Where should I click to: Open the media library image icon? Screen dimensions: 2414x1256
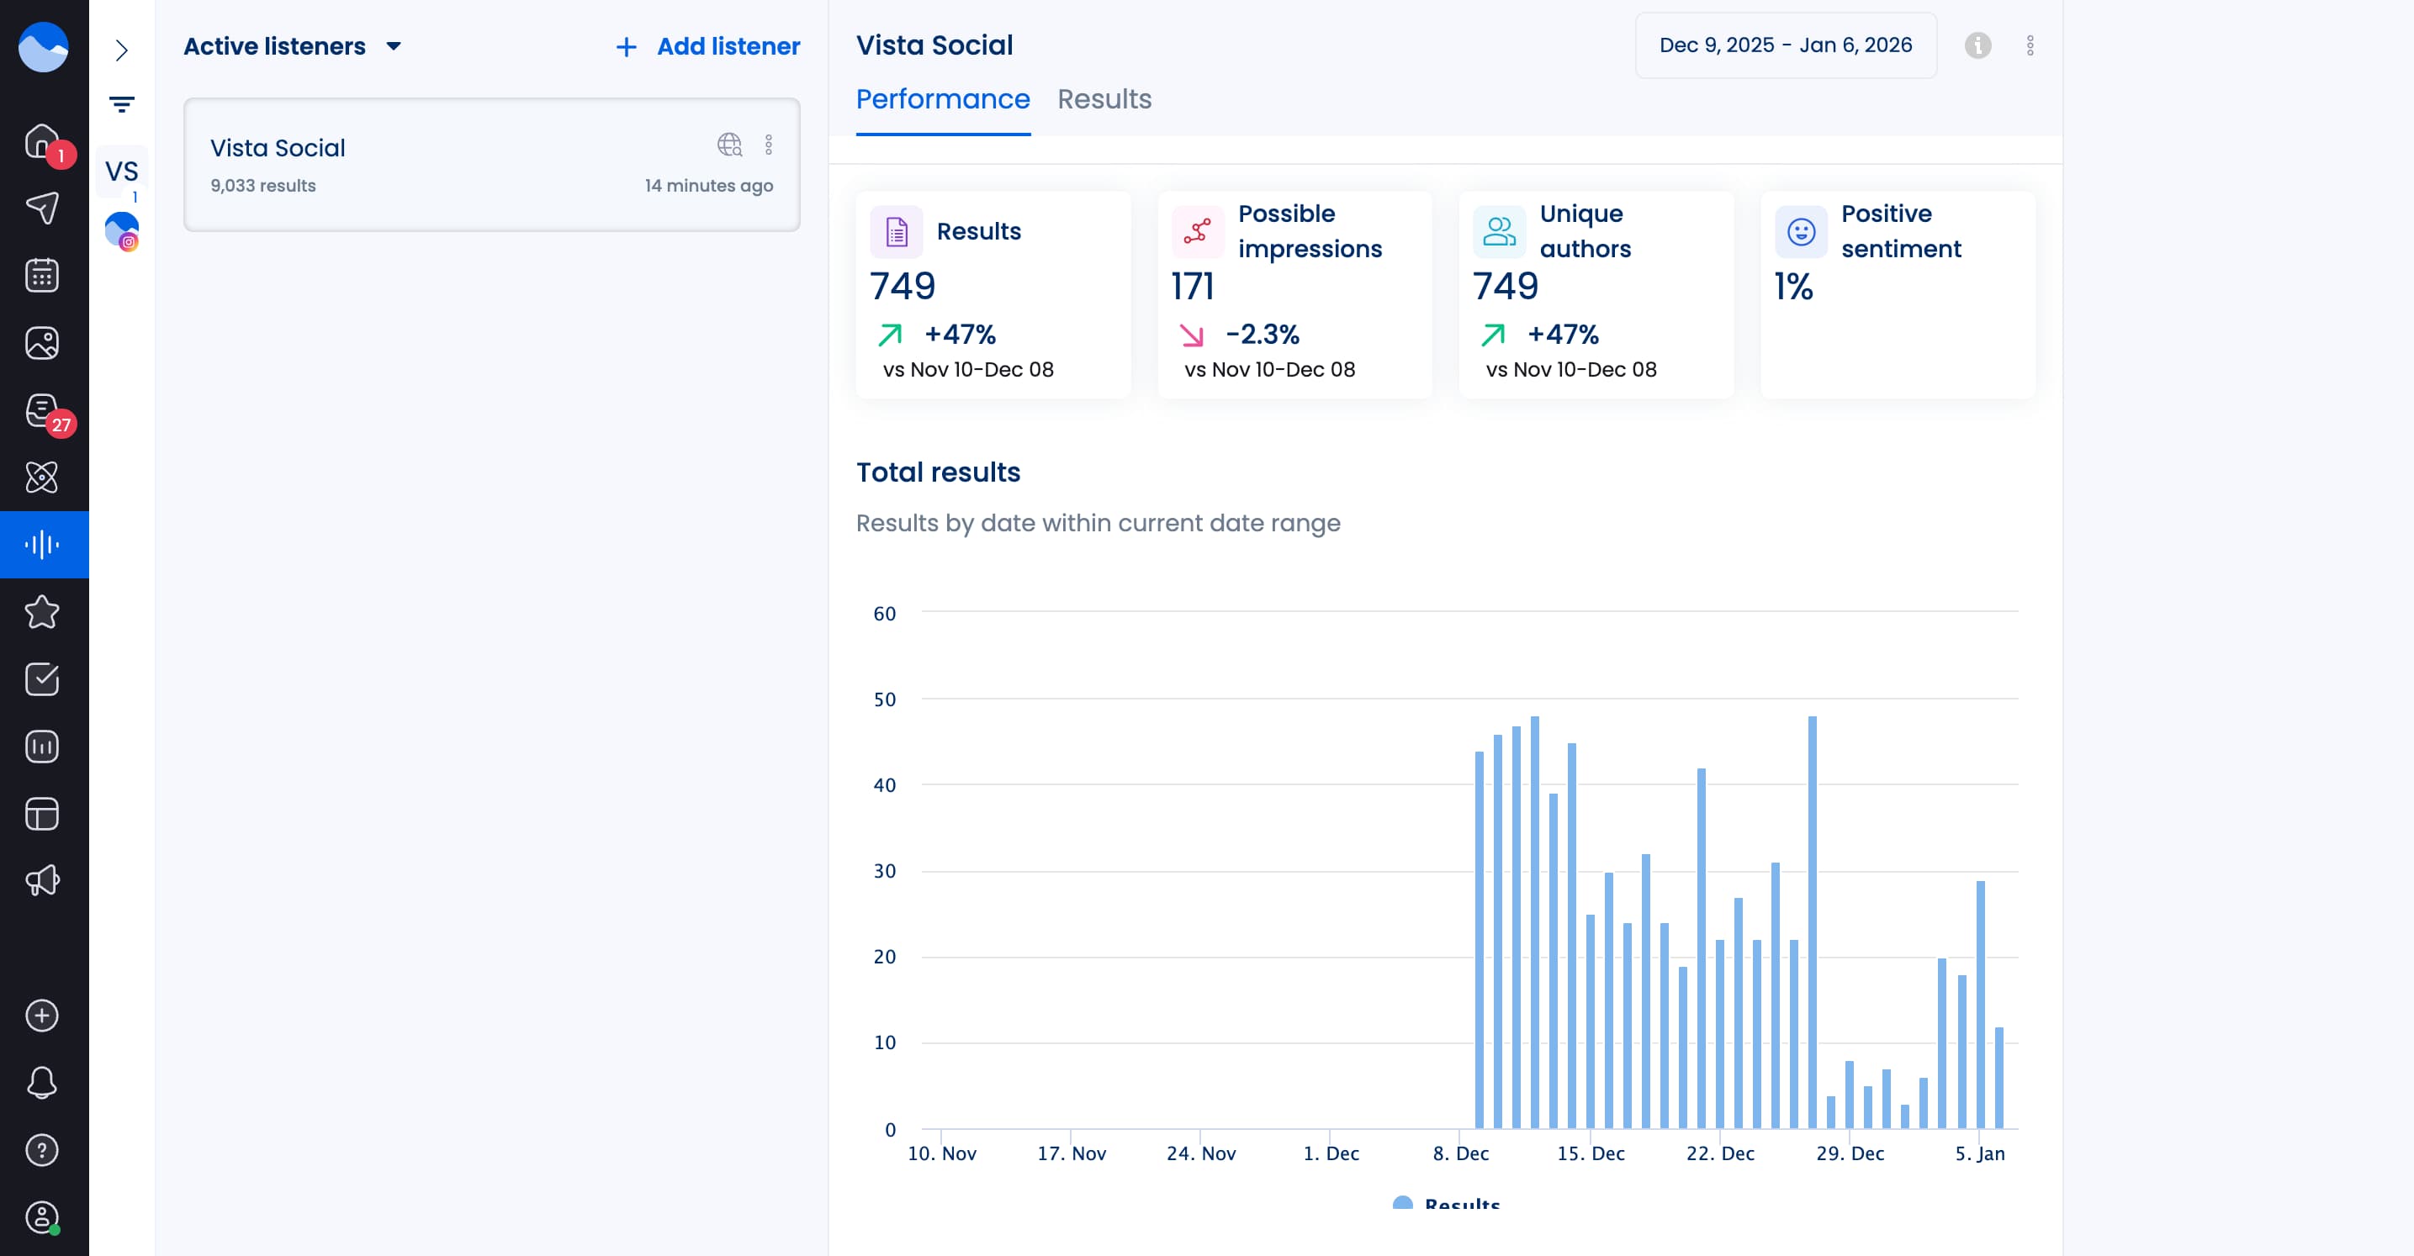[x=43, y=343]
